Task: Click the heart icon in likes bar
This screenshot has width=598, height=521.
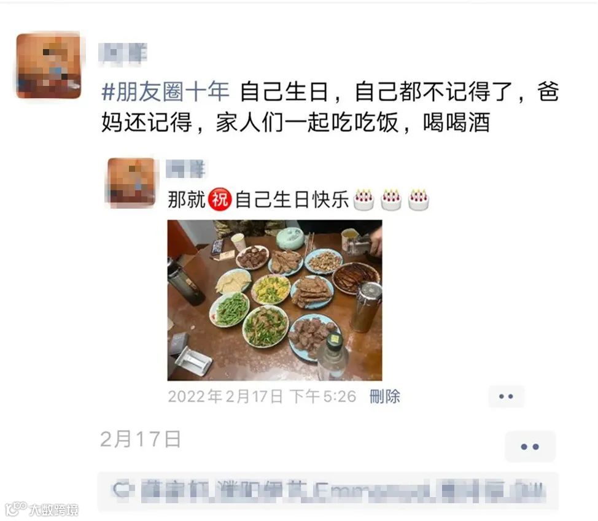Action: (122, 490)
